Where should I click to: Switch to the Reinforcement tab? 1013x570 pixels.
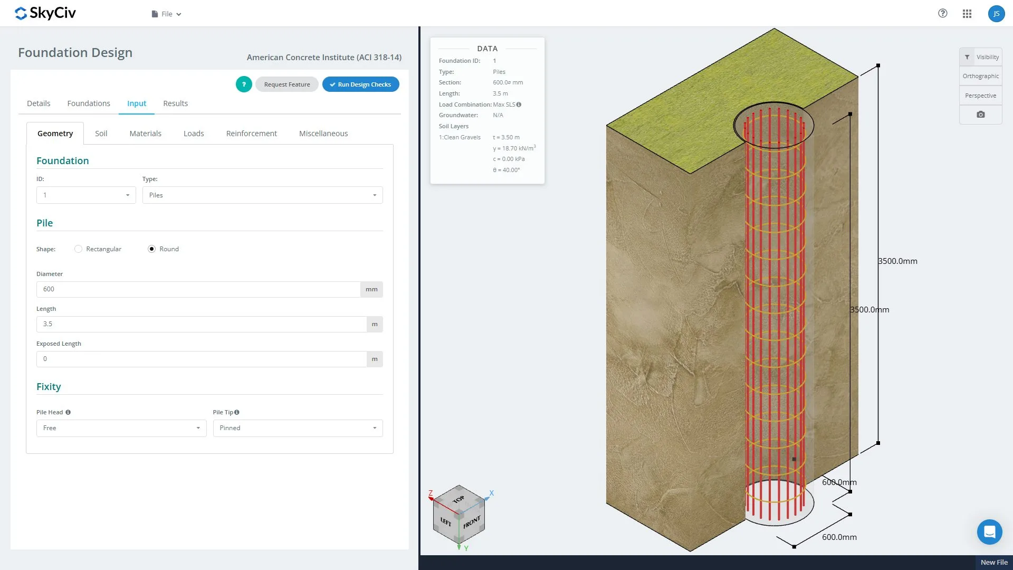[251, 134]
